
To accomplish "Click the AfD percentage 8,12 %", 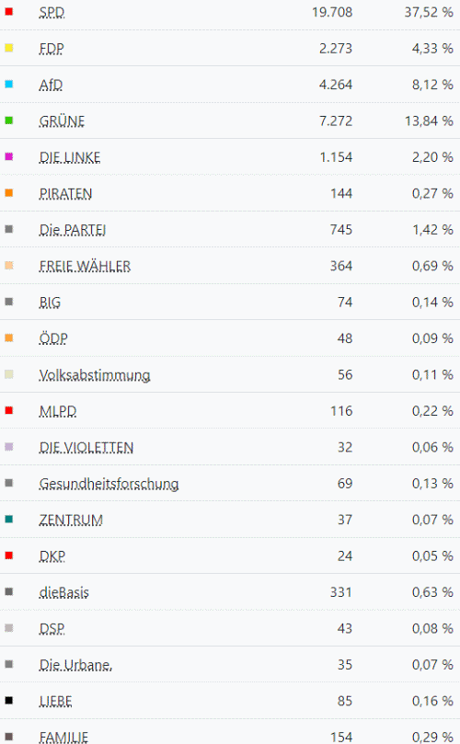I will coord(432,85).
